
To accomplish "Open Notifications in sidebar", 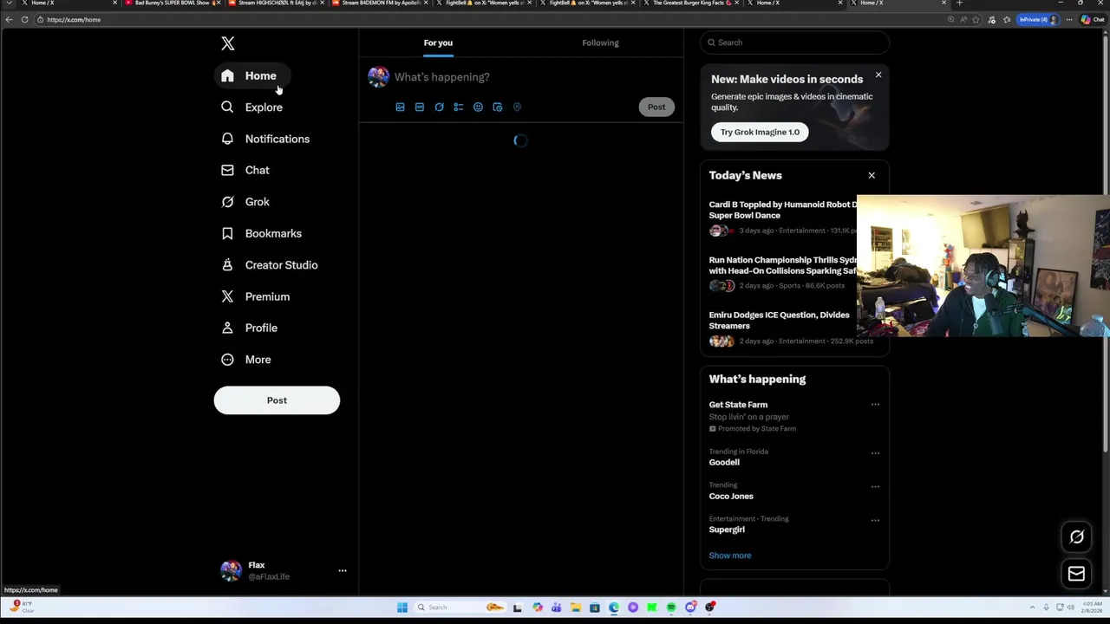I will pos(265,139).
